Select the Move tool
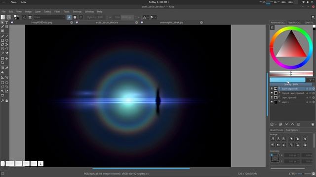The width and height of the screenshot is (316, 177). [x=6, y=59]
